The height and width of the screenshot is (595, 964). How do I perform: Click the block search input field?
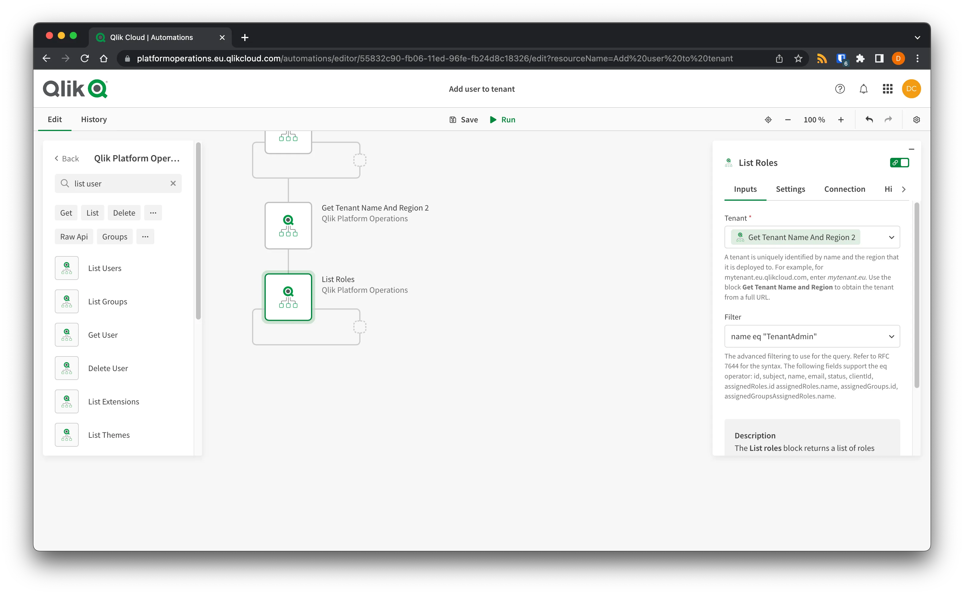click(118, 184)
